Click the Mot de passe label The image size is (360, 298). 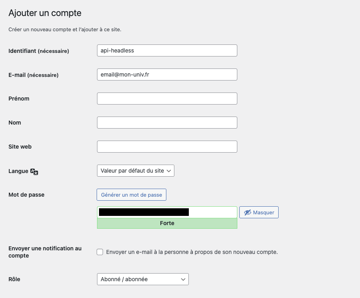click(x=26, y=195)
